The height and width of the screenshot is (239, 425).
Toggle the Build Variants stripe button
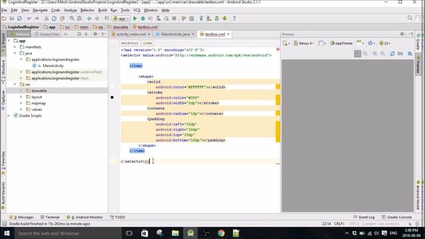(x=3, y=195)
